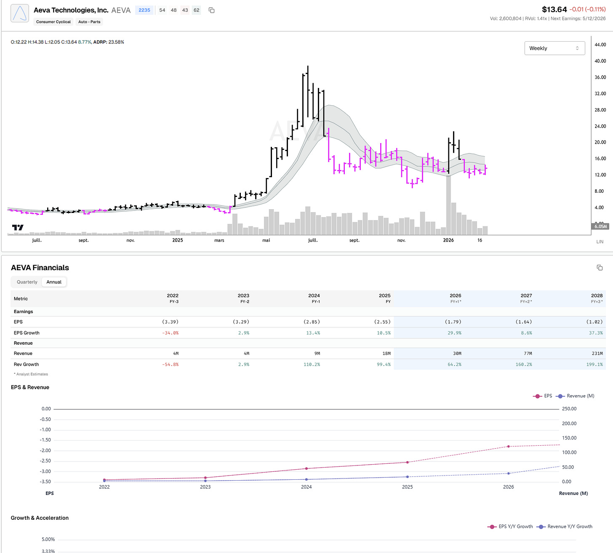Screen dimensions: 613x553
Task: Click the 2027 Rev Growth 160.2%
Action: pyautogui.click(x=524, y=364)
